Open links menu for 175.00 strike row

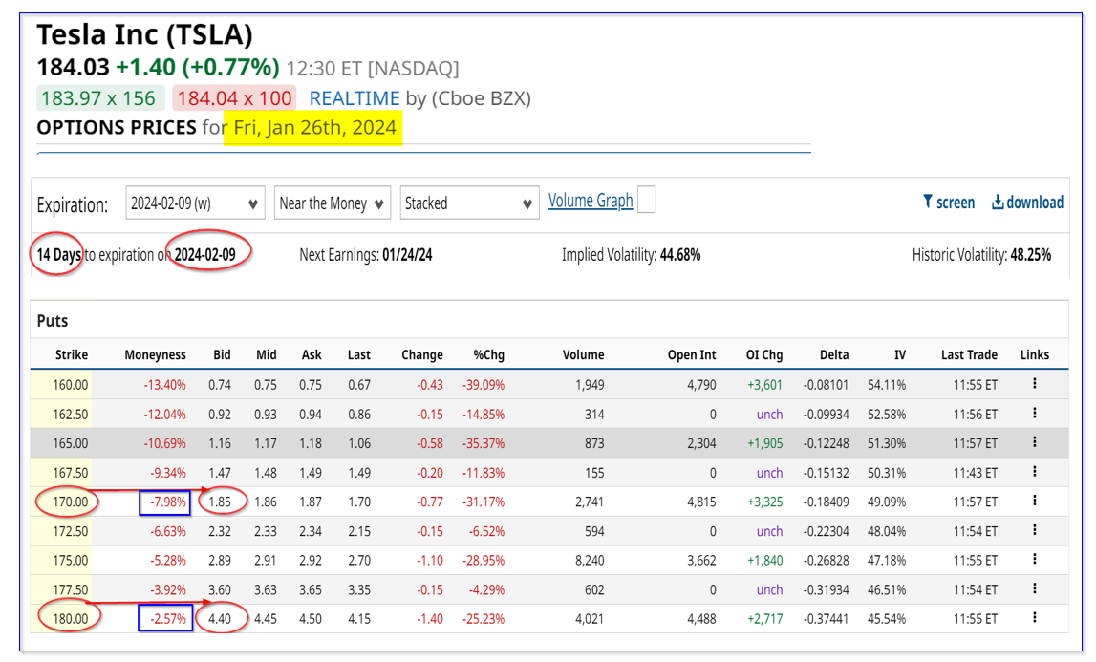[1034, 560]
